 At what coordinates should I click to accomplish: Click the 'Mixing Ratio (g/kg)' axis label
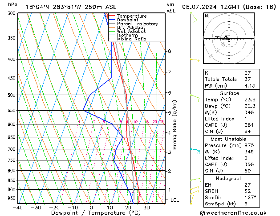174,125
